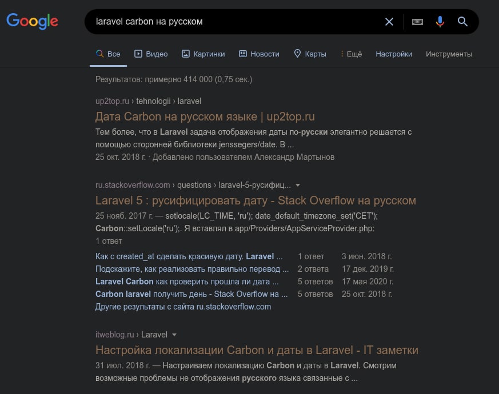The image size is (499, 394).
Task: Submit search with the magnifier icon
Action: coord(462,22)
